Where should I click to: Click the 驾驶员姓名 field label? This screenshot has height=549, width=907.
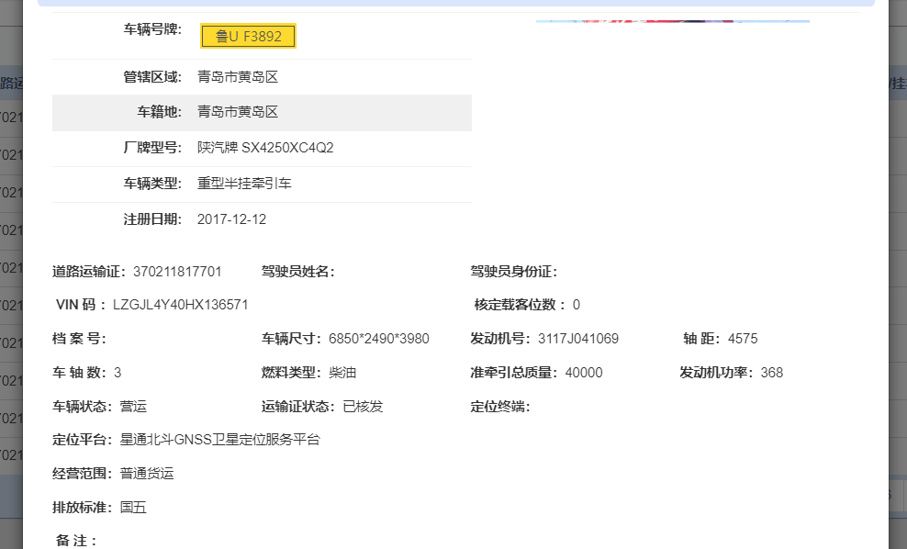point(297,272)
